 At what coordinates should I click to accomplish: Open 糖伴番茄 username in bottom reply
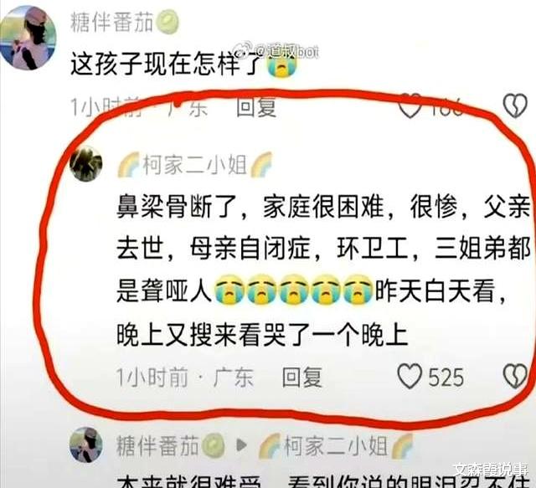pos(157,445)
